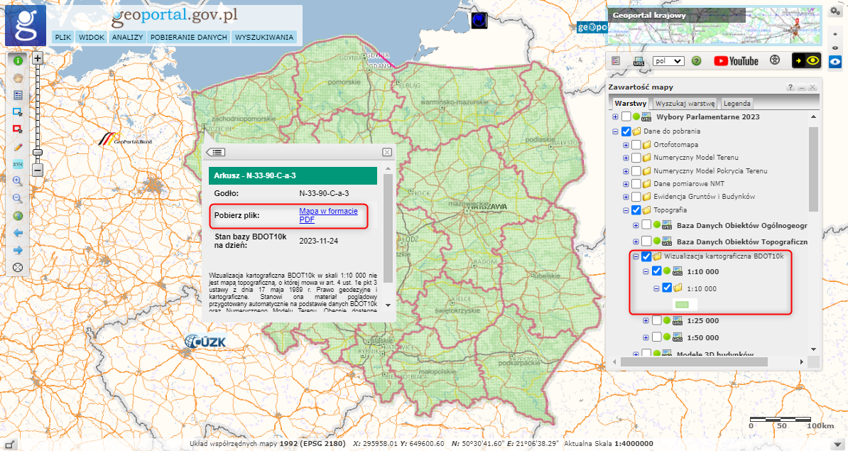Click the green help question mark icon
Viewport: 848px width, 451px height.
point(696,61)
